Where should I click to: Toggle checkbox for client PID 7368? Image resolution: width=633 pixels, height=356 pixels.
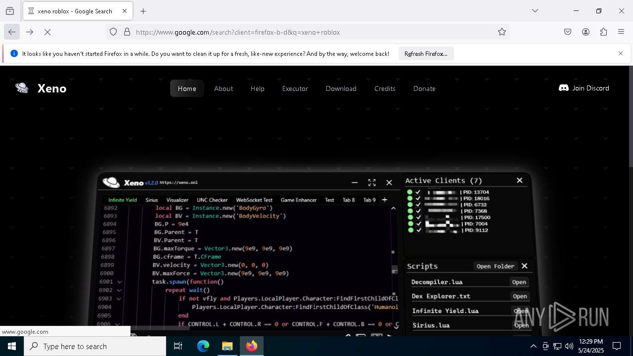pyautogui.click(x=418, y=211)
